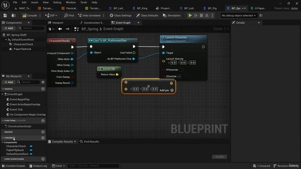The width and height of the screenshot is (301, 169).
Task: Click Launch Character Target pin
Action: coord(163,53)
